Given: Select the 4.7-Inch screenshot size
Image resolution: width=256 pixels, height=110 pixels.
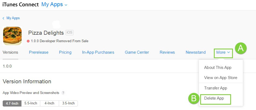Looking at the screenshot, I should coord(12,103).
